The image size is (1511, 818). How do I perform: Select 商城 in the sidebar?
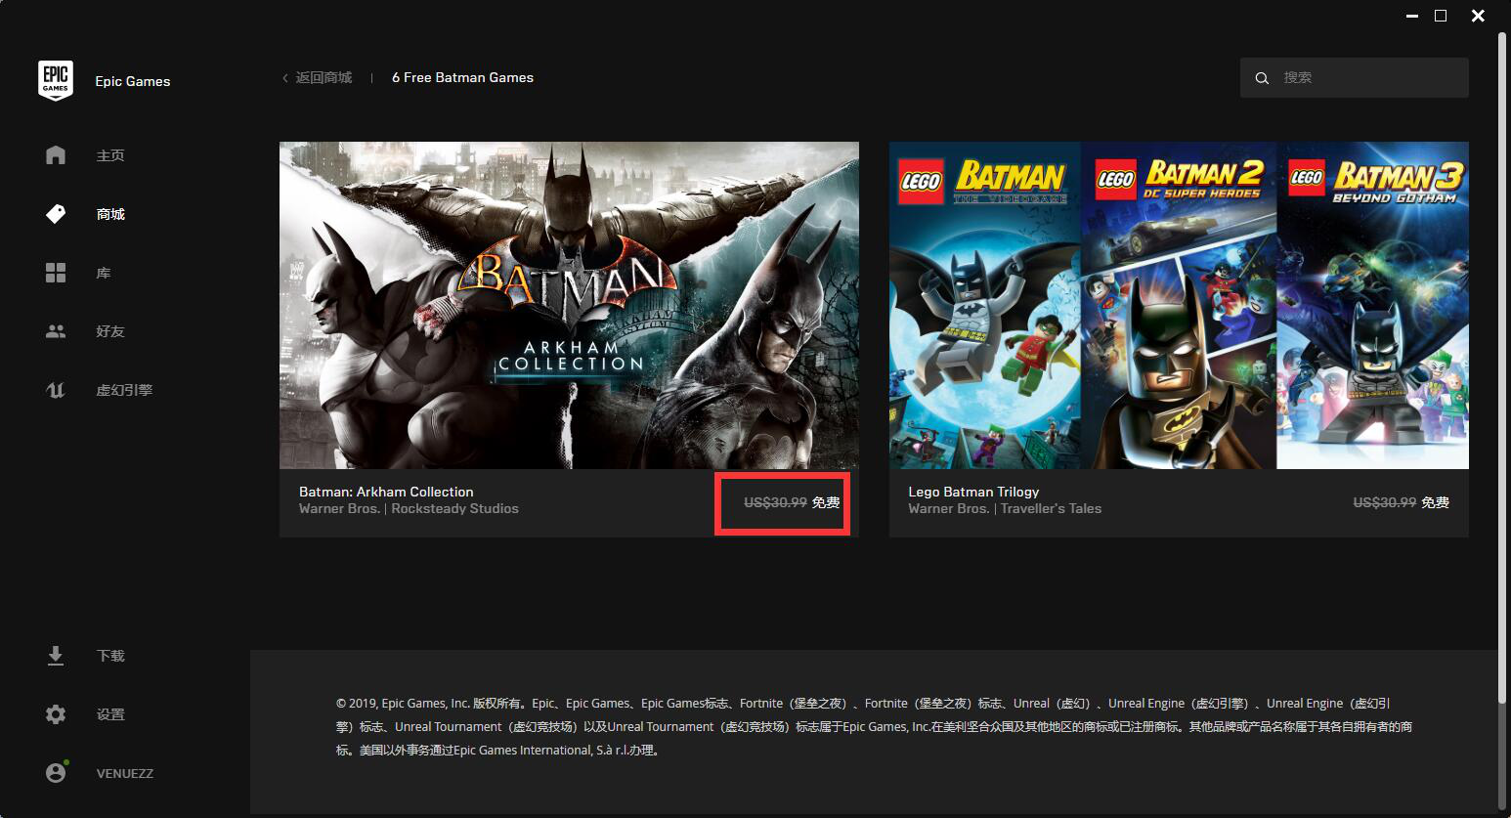pos(110,214)
